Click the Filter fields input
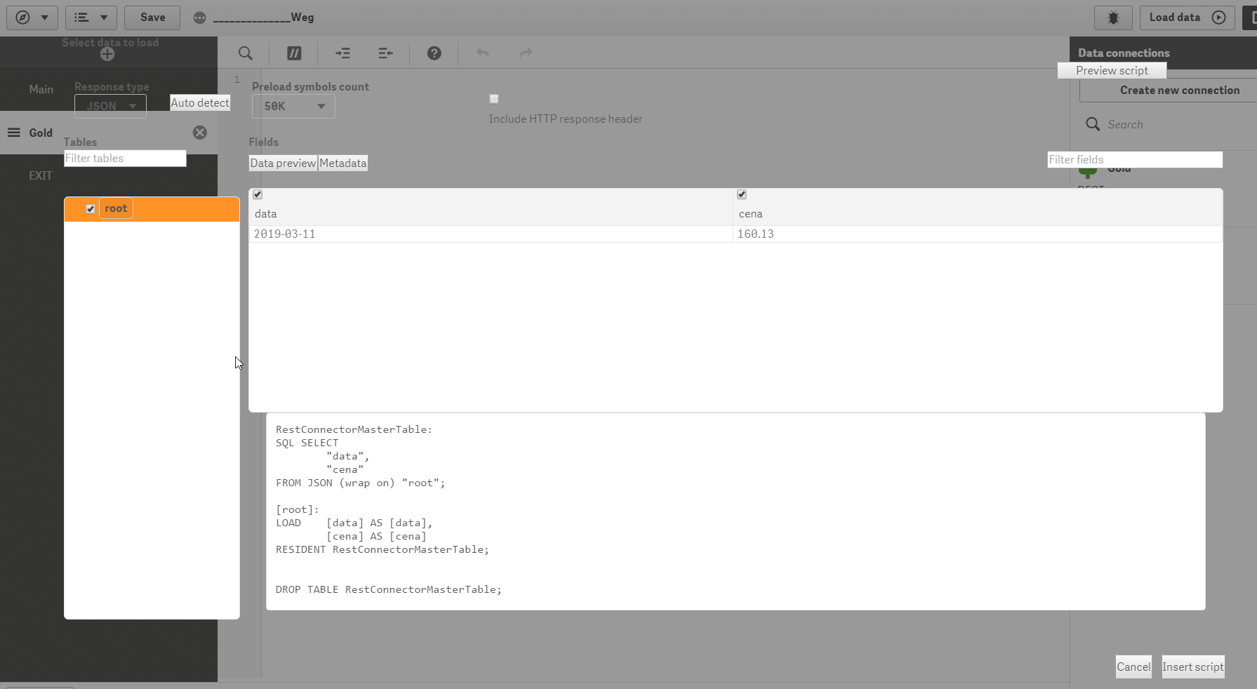The width and height of the screenshot is (1257, 689). pos(1134,159)
